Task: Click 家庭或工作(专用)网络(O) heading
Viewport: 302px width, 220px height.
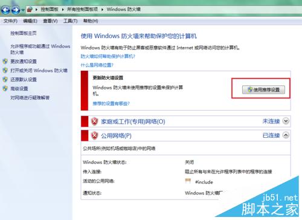Action: click(x=133, y=121)
